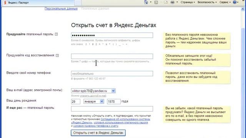Click the scrollbar up arrow
The image size is (246, 138).
243,9
